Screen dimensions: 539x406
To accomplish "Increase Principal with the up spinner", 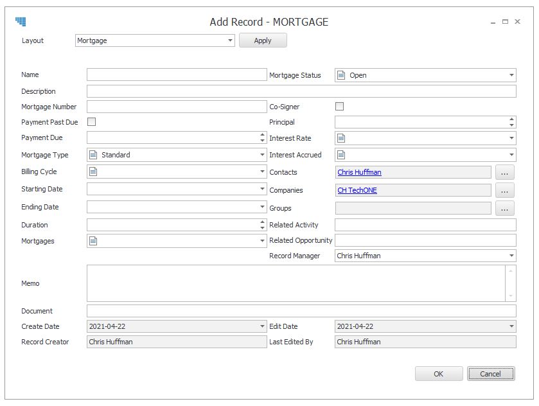I will click(x=512, y=119).
